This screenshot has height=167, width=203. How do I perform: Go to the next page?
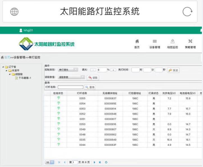pos(94,162)
